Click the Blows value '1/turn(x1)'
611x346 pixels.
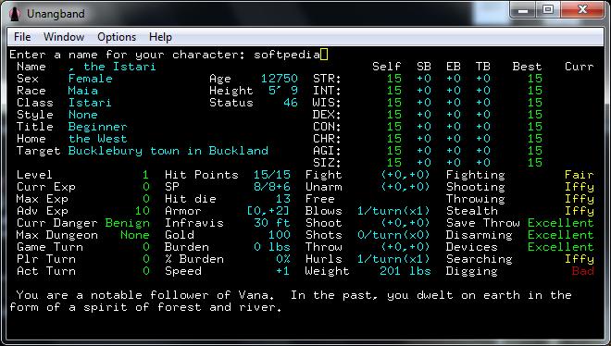[x=393, y=211]
